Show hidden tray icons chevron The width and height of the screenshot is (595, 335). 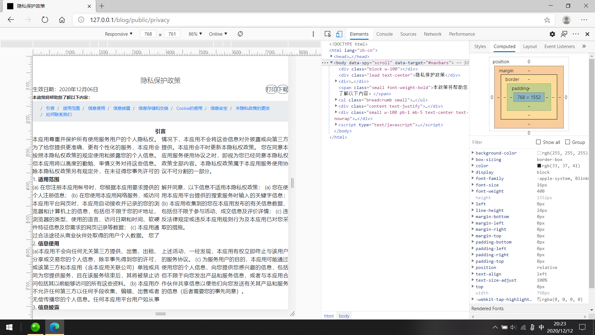pos(495,327)
